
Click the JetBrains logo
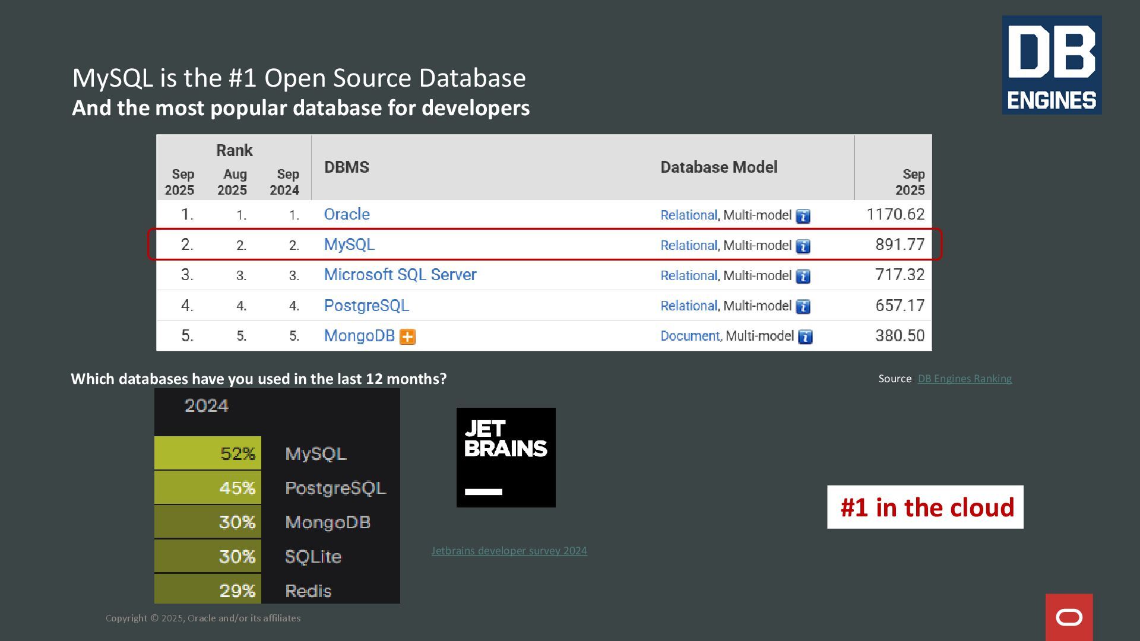(506, 457)
